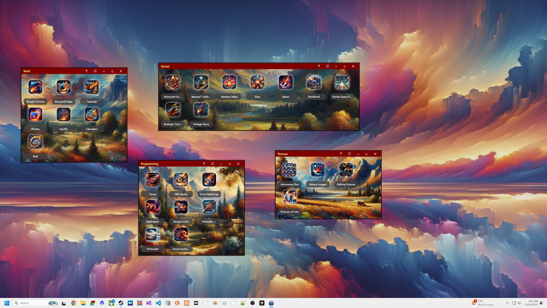This screenshot has height=308, width=547.
Task: Open the Pictures of Cats folder
Action: (x=289, y=196)
